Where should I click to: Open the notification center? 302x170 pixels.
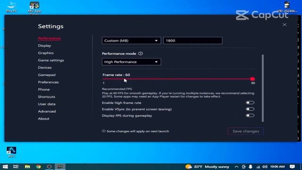point(292,167)
